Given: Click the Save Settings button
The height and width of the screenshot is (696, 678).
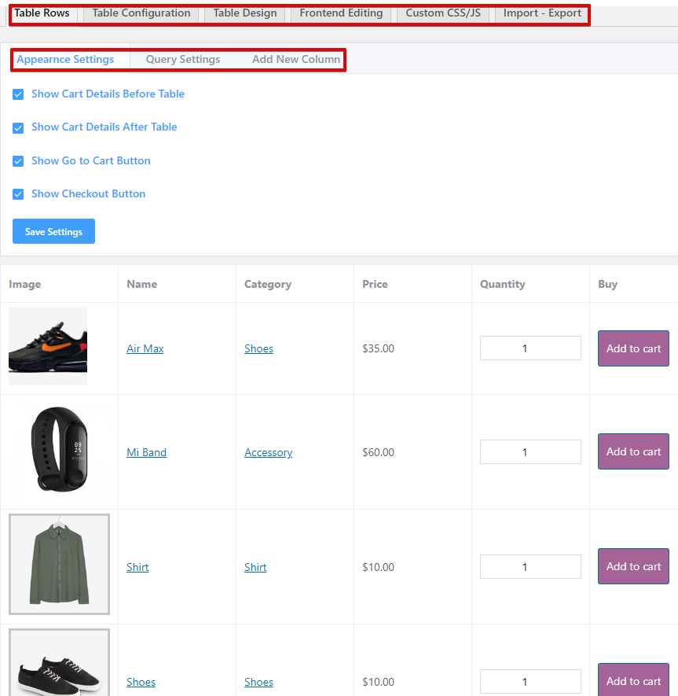Looking at the screenshot, I should tap(53, 231).
